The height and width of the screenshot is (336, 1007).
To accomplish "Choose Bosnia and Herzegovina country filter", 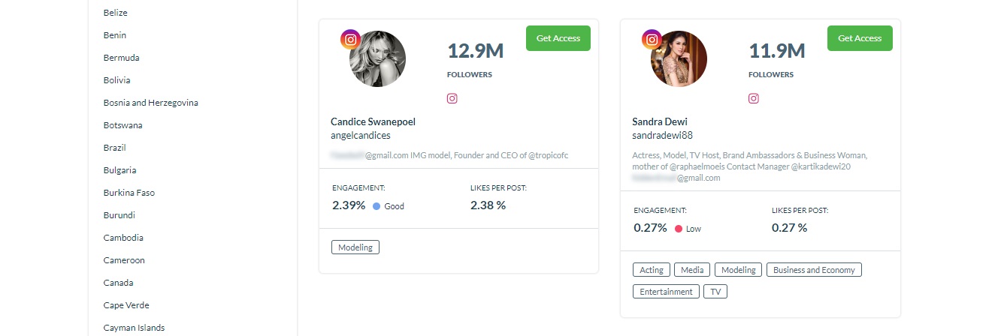I will click(x=151, y=103).
